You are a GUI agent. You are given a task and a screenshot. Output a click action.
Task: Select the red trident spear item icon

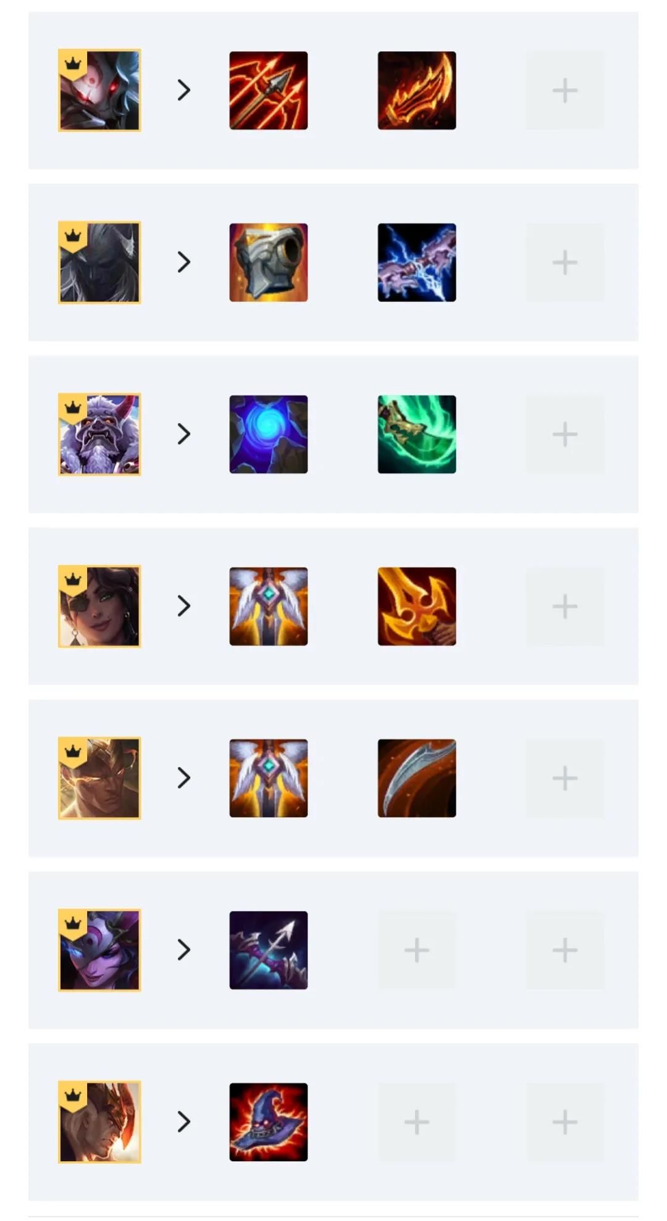pos(268,90)
